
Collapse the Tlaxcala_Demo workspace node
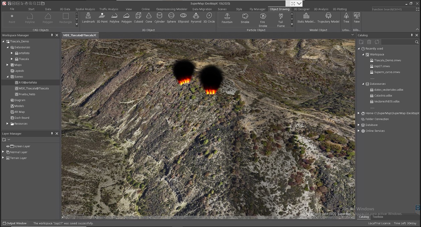coord(3,41)
